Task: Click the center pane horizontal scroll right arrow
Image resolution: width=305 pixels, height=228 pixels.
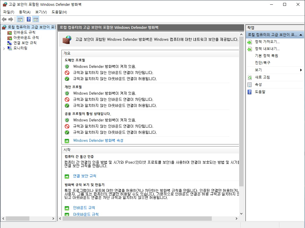Action: (x=236, y=219)
